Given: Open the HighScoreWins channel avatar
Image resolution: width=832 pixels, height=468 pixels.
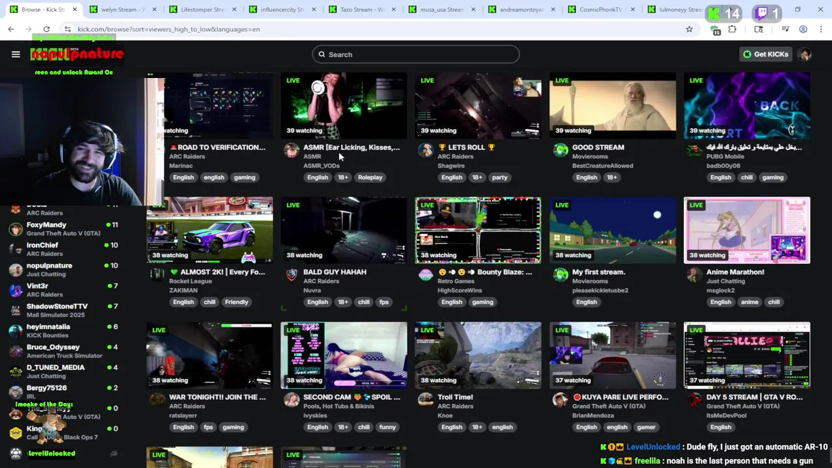Looking at the screenshot, I should coord(426,275).
